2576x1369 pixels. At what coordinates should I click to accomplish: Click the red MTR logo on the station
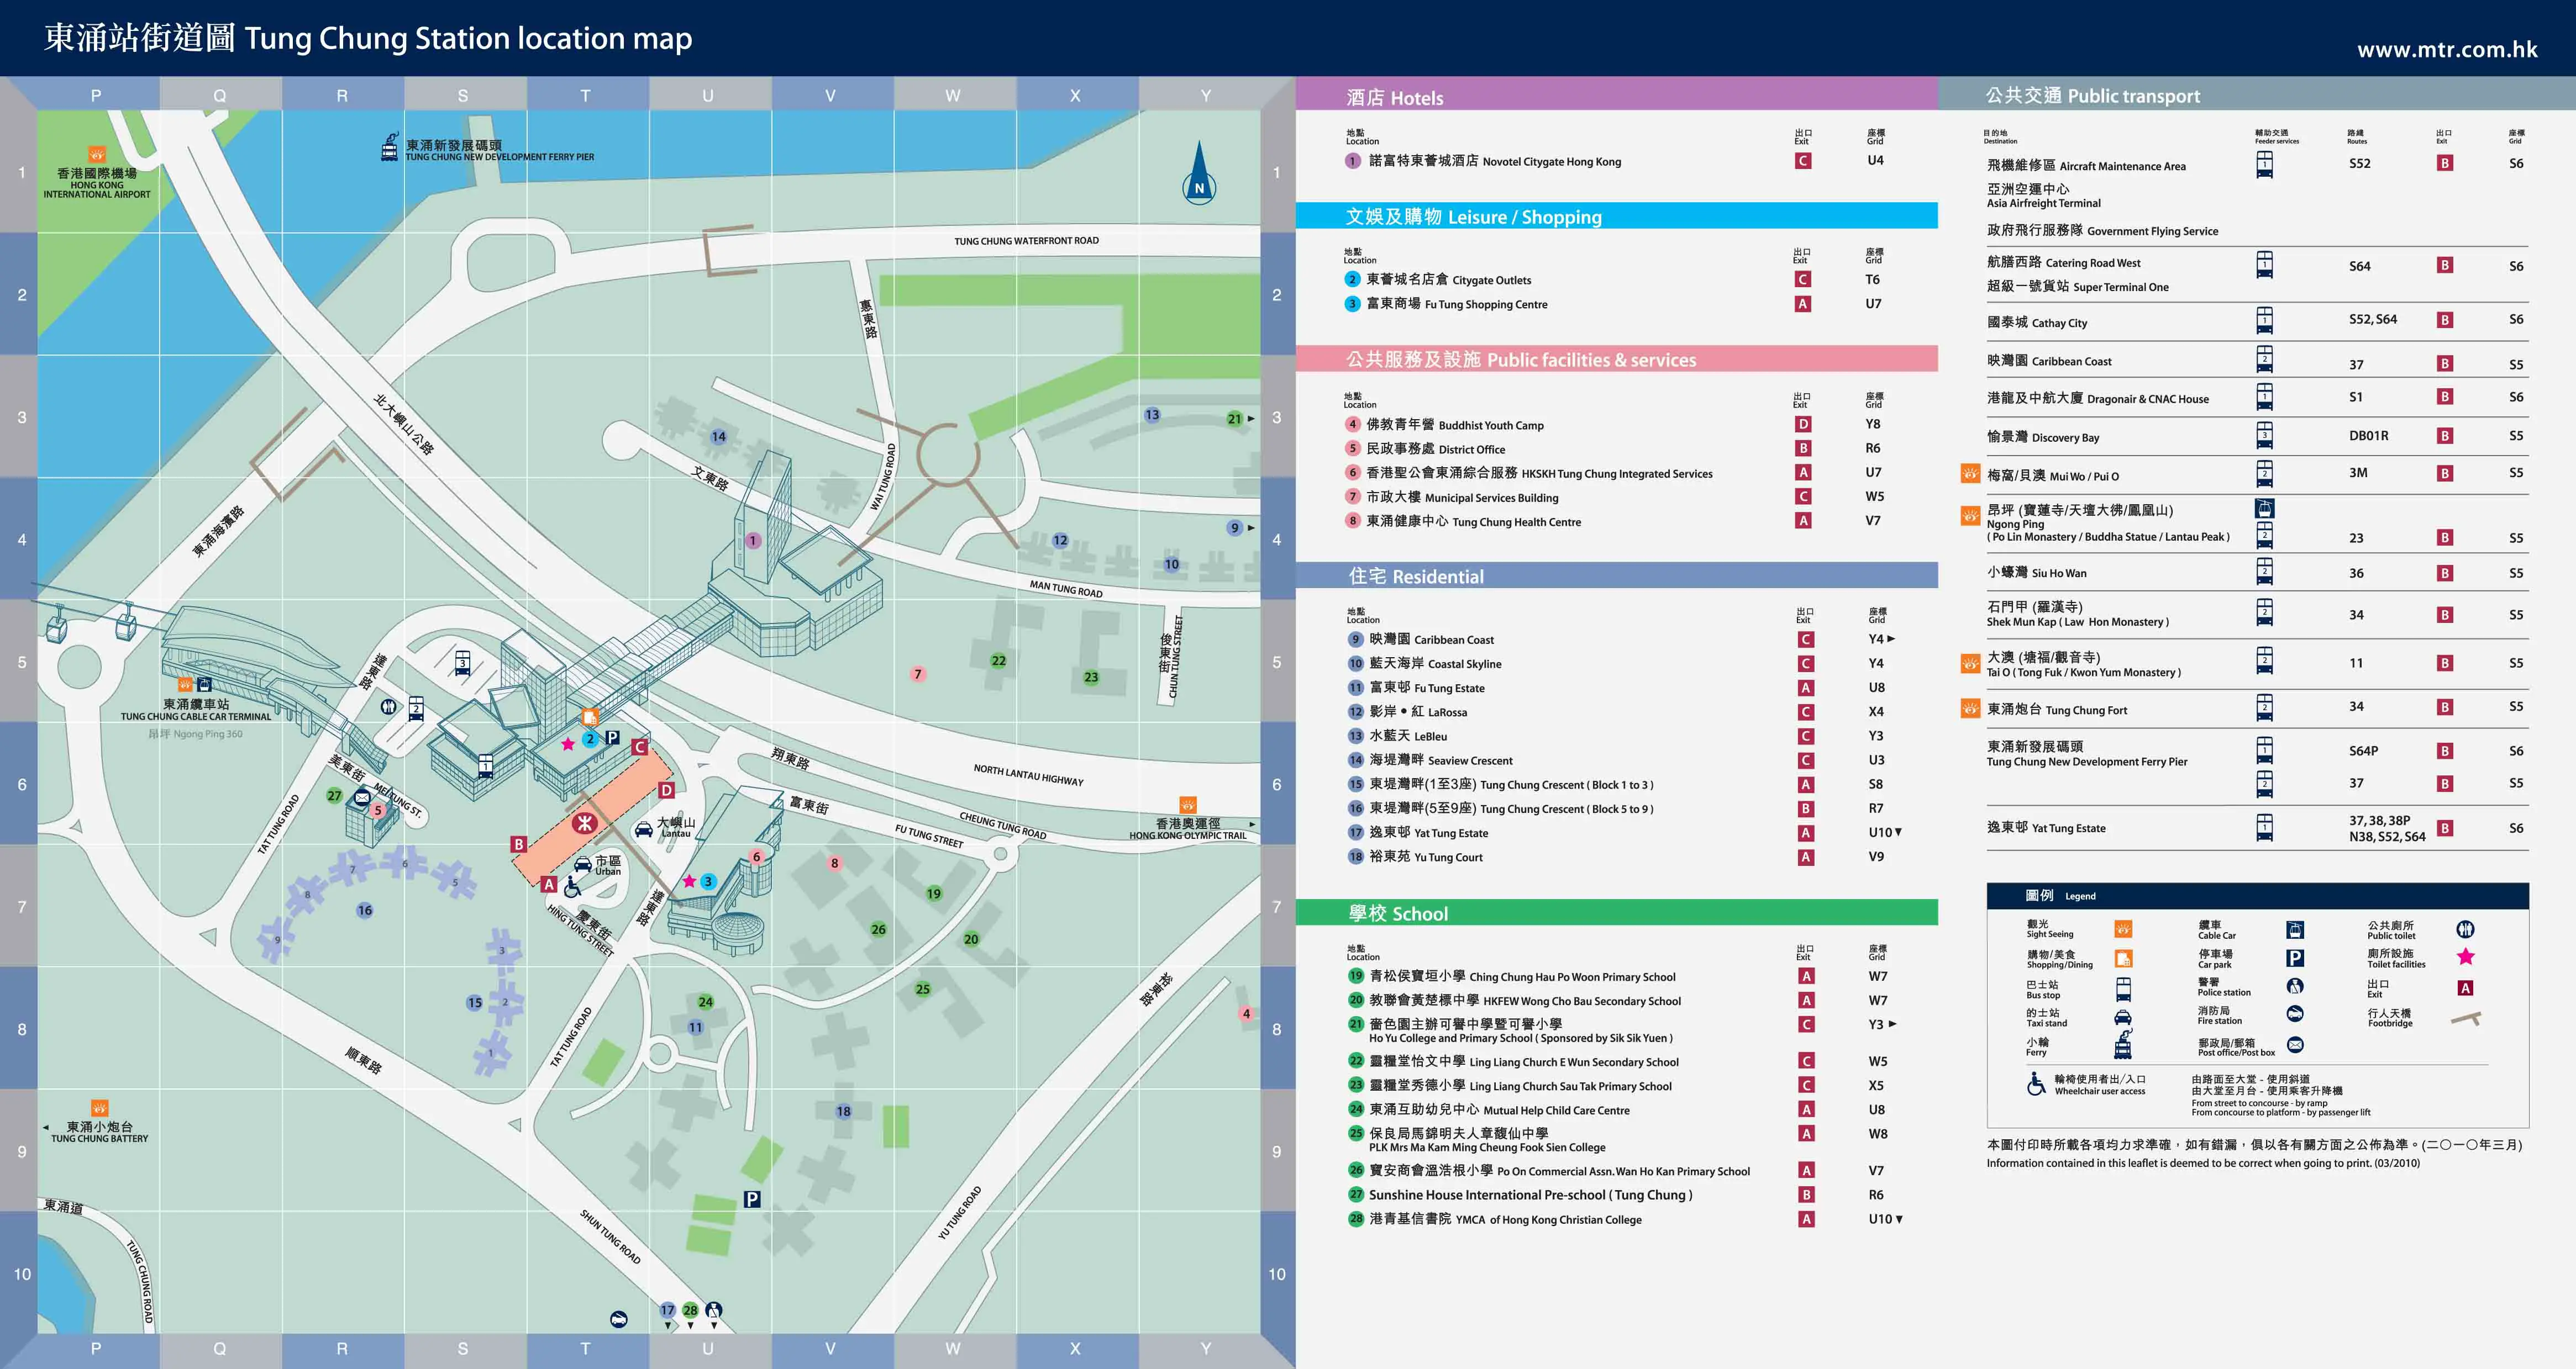pyautogui.click(x=584, y=823)
